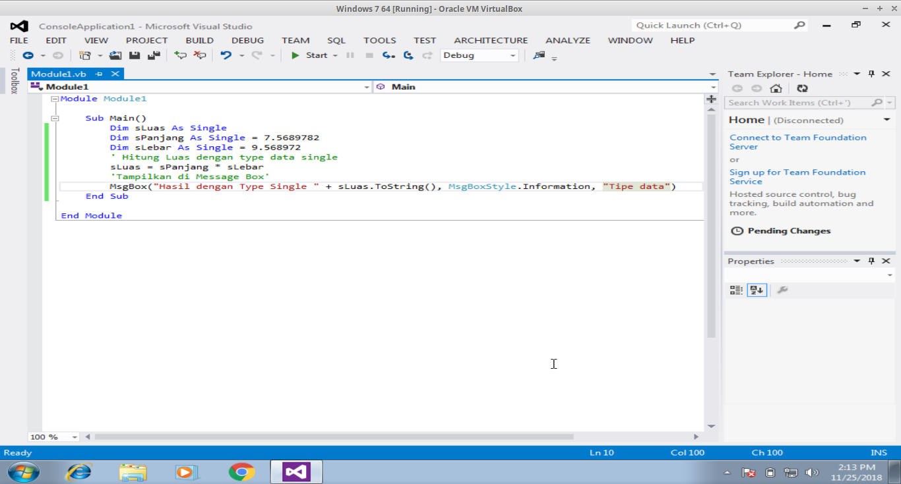
Task: Select the Save All icon on the toolbar
Action: [154, 55]
